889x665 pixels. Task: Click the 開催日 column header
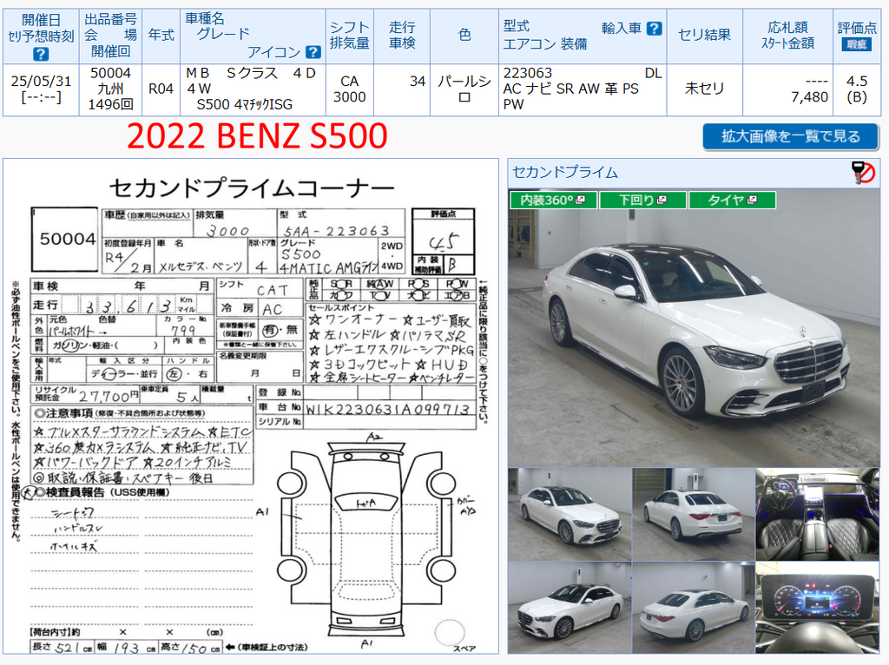coord(41,36)
